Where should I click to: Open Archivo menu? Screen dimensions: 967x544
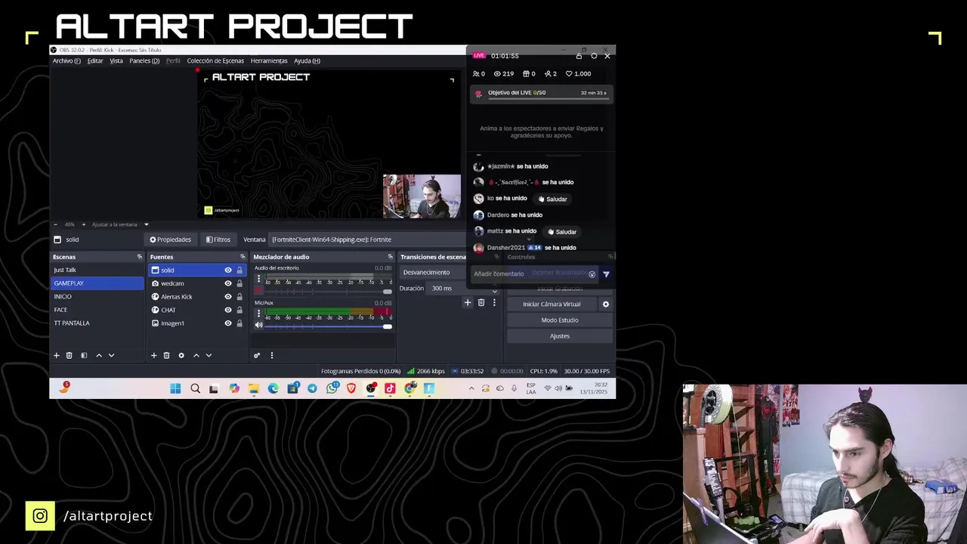[66, 60]
